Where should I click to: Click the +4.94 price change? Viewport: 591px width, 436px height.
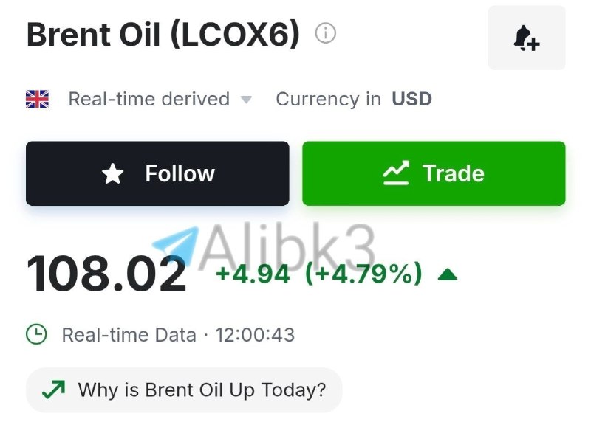[253, 274]
